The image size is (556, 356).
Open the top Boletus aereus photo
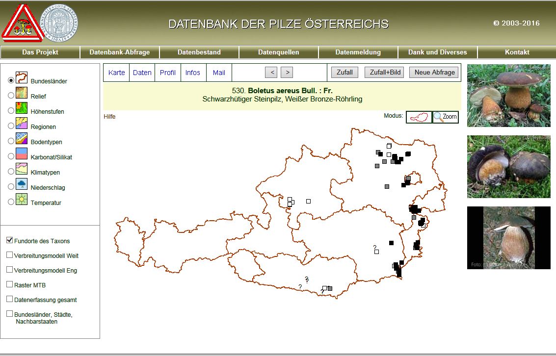click(x=508, y=96)
